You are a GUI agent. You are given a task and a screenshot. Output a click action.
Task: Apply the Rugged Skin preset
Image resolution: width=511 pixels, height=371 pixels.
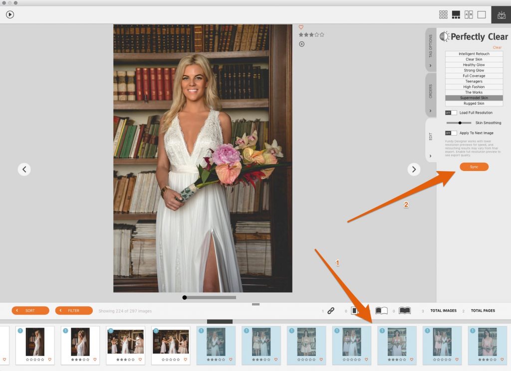pyautogui.click(x=474, y=103)
